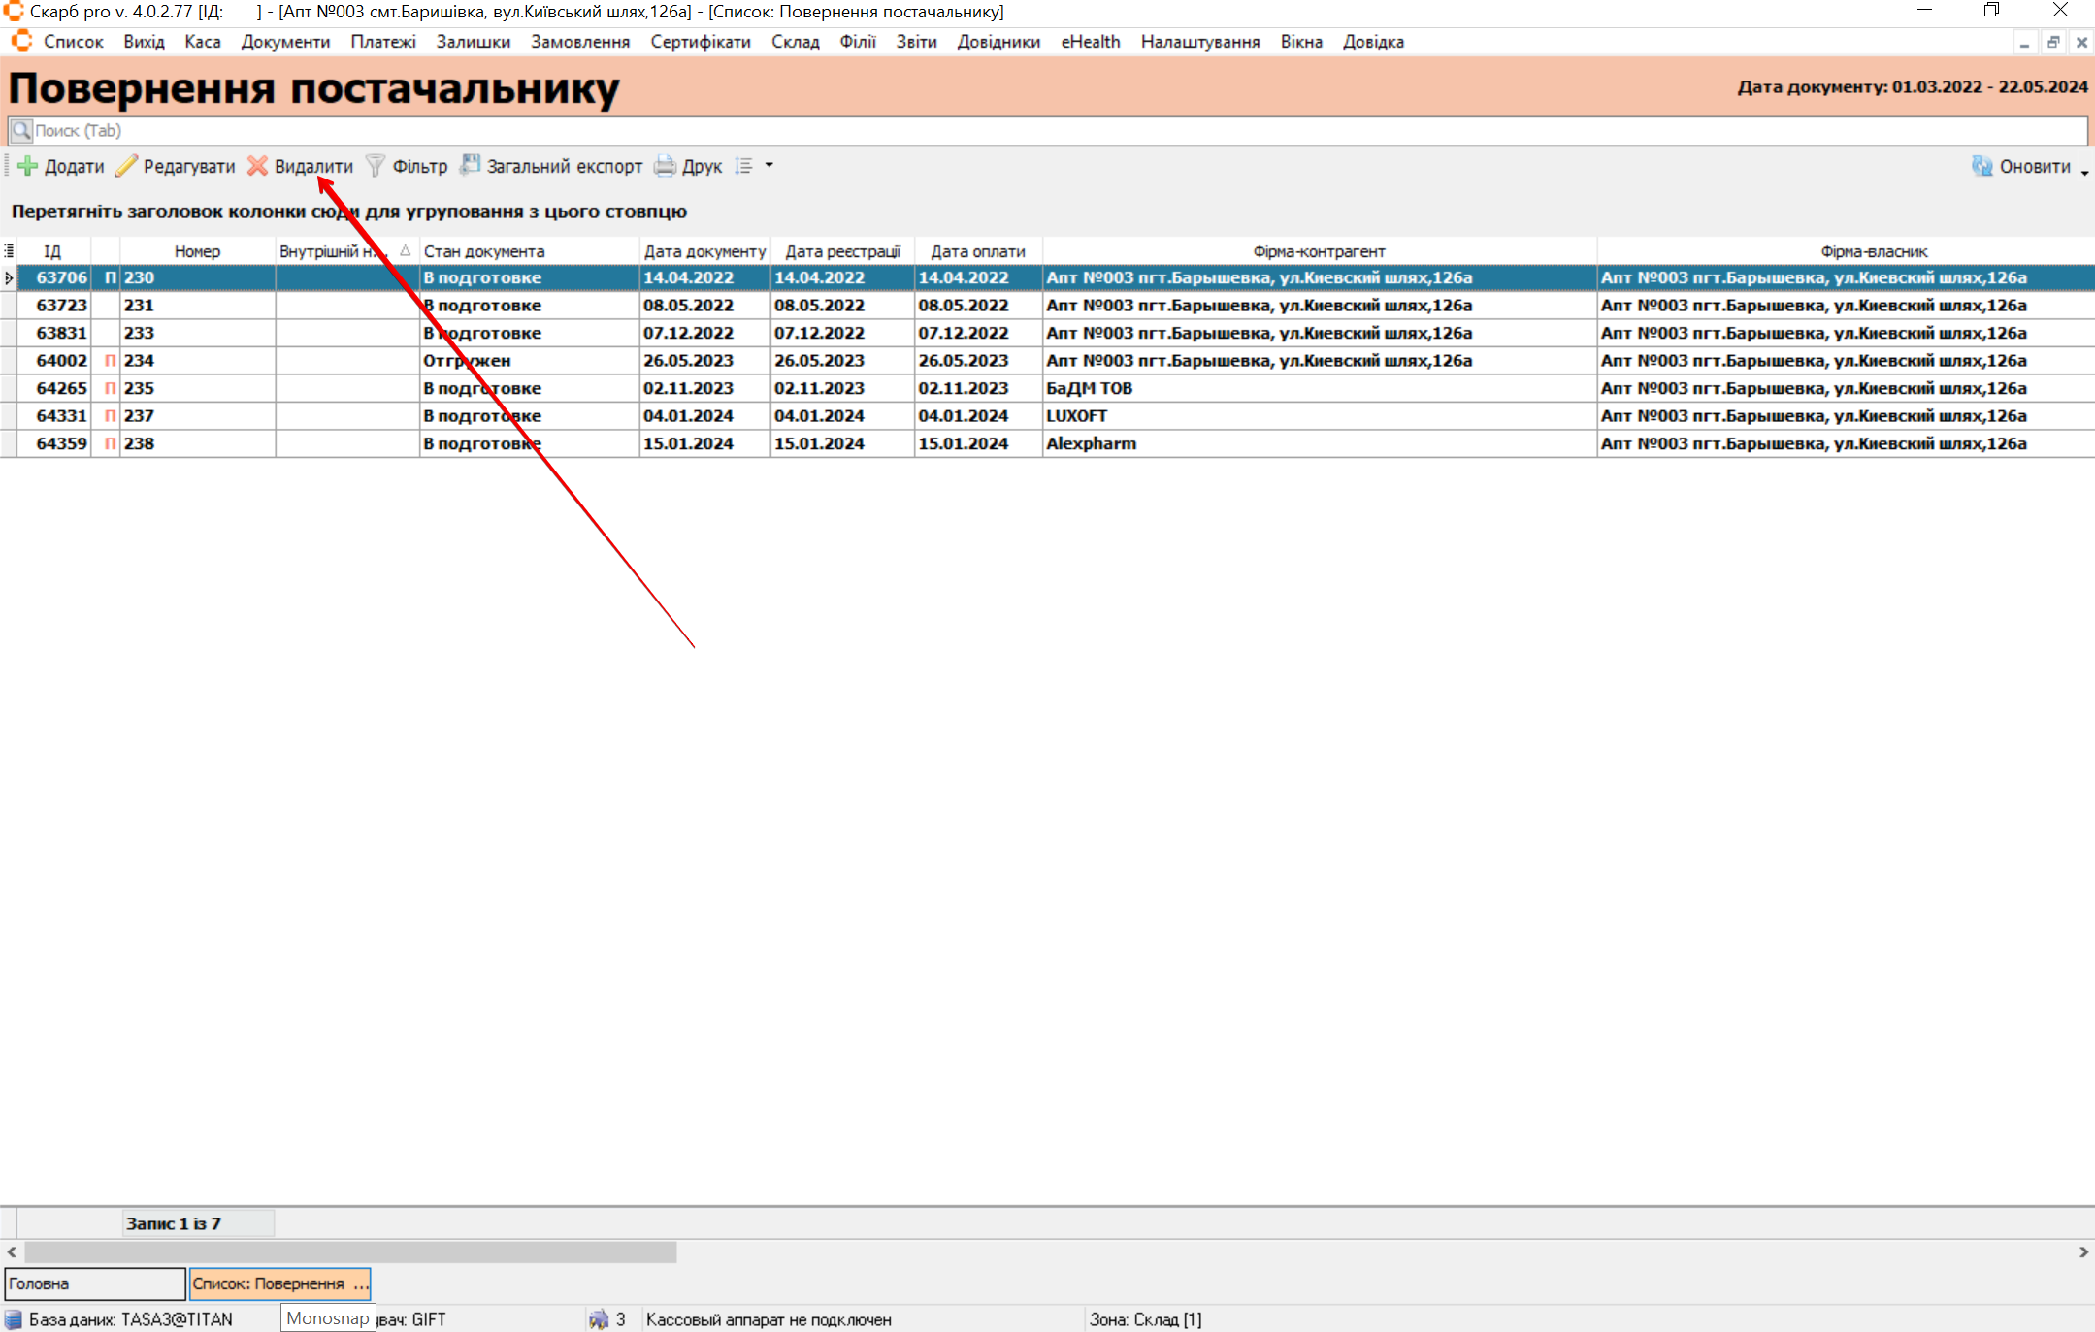Open the Документи menu
This screenshot has height=1332, width=2095.
(285, 42)
